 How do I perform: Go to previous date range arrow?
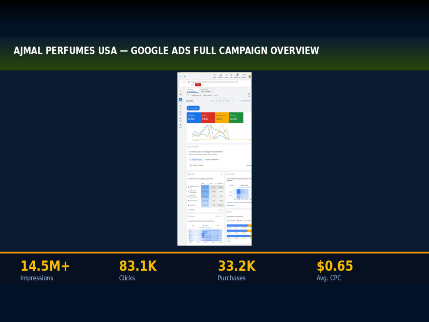pyautogui.click(x=235, y=101)
